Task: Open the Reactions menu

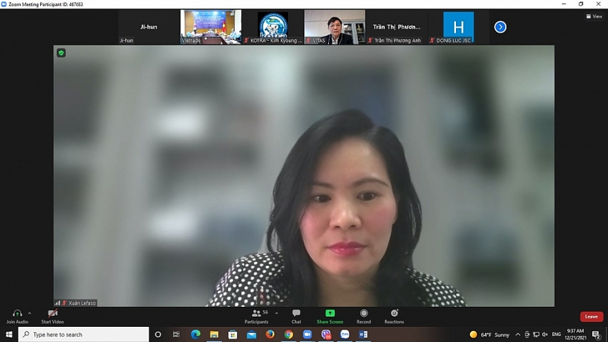Action: [x=394, y=314]
